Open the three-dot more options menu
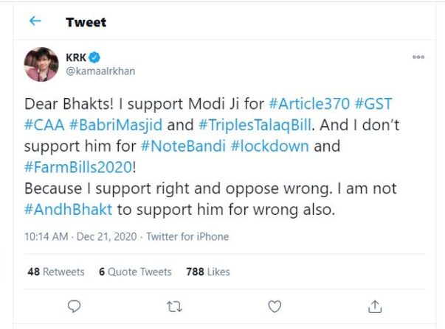 coord(418,57)
